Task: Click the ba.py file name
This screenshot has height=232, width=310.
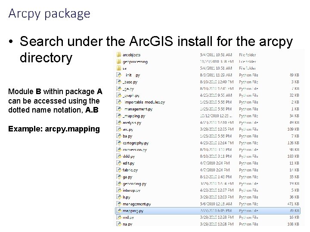Action: click(127, 136)
